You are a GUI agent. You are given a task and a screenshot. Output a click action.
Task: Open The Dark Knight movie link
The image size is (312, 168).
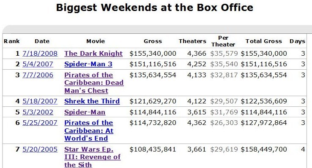coord(93,54)
